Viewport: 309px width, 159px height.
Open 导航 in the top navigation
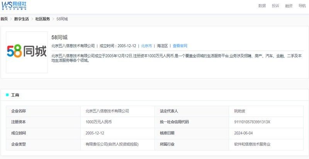302,6
